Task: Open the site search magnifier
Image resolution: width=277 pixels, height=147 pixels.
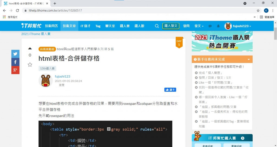Action: tap(157, 26)
